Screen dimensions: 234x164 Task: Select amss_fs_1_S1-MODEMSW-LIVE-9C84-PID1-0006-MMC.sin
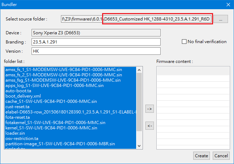tap(70, 70)
